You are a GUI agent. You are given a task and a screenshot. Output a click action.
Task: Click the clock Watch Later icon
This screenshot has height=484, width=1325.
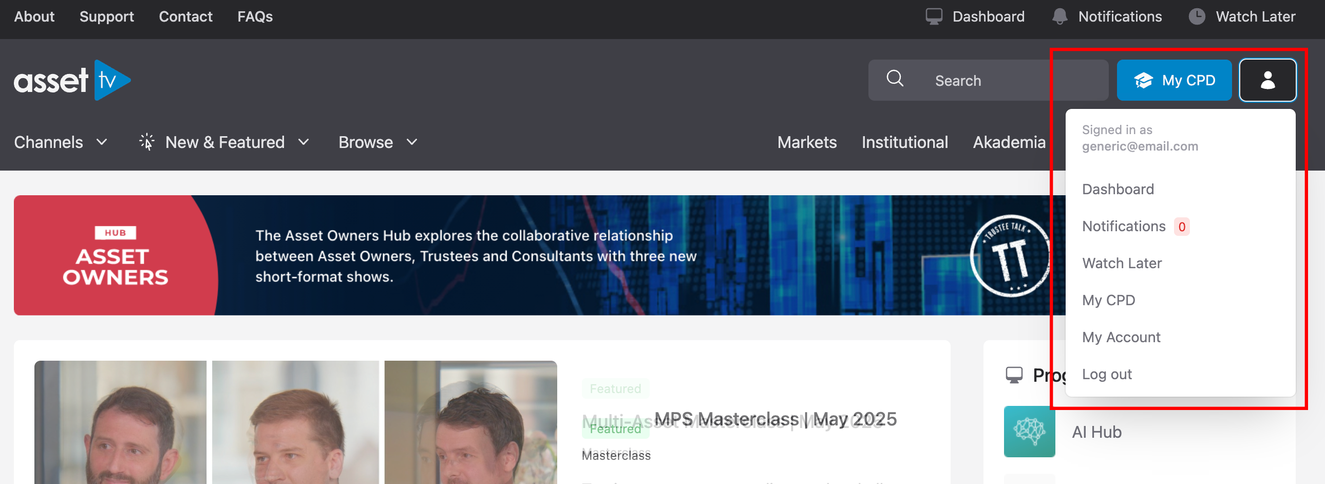[x=1197, y=16]
